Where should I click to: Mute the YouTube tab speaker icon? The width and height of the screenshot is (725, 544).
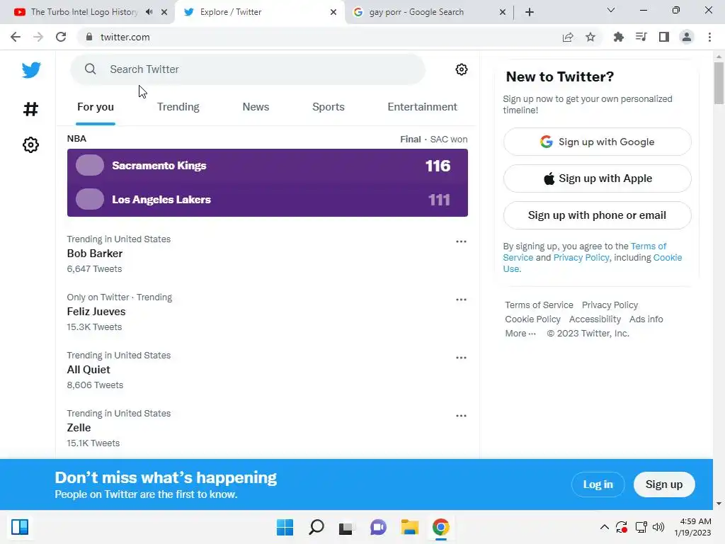[x=149, y=12]
